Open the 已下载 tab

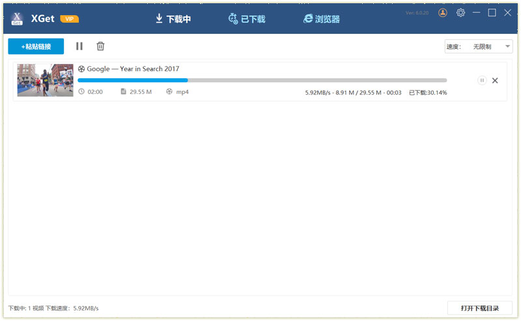point(247,19)
